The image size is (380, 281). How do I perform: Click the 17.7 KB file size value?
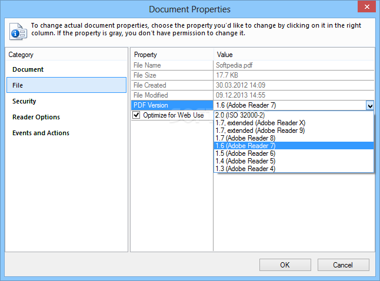227,75
